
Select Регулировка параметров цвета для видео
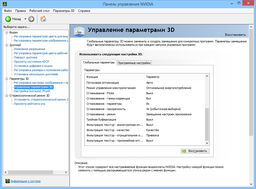[x=41, y=36]
